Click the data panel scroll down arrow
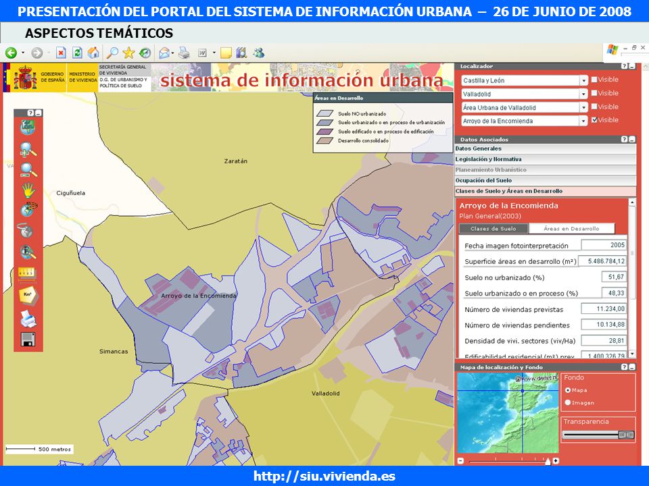 (632, 354)
